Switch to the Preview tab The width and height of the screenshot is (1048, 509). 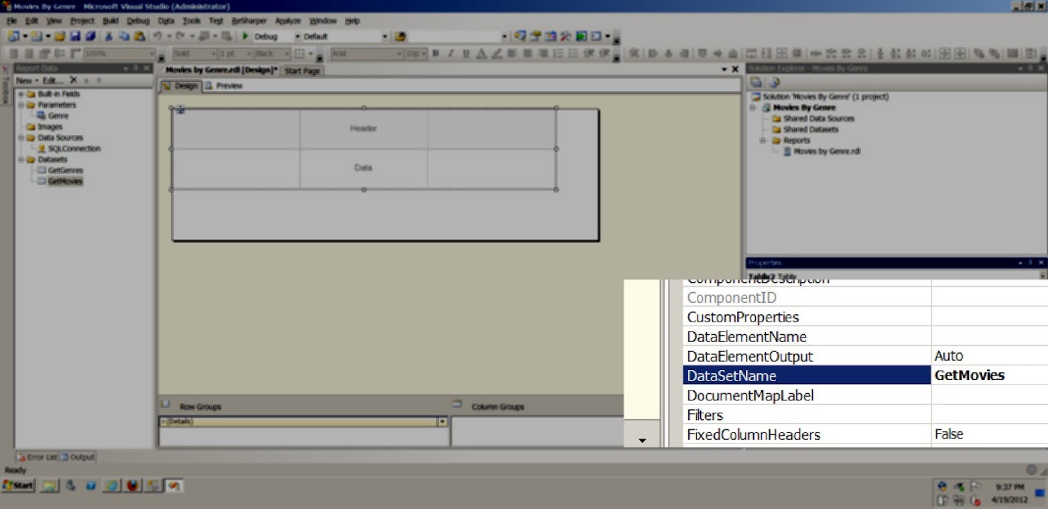(x=224, y=86)
